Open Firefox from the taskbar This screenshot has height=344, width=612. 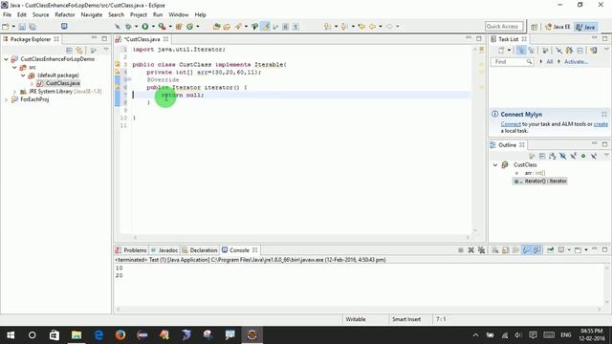(x=120, y=334)
